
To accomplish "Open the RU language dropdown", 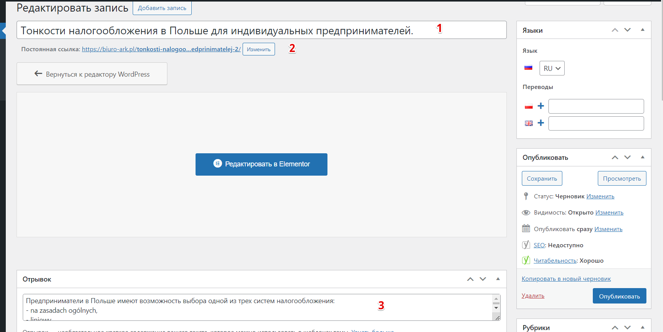I will [552, 68].
